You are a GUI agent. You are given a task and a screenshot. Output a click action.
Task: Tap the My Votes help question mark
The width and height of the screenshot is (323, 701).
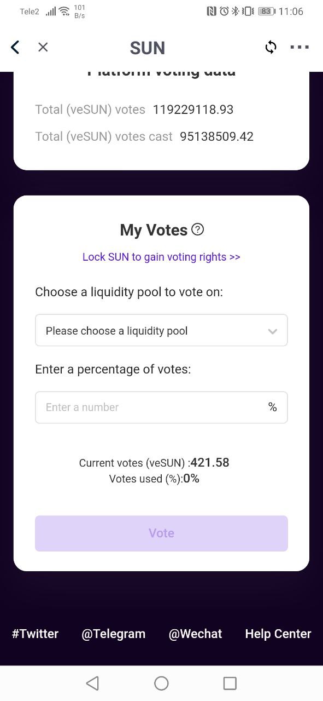[x=198, y=229]
